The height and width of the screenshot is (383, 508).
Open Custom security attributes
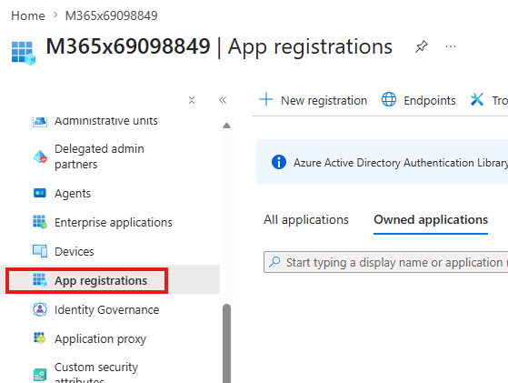pos(96,372)
